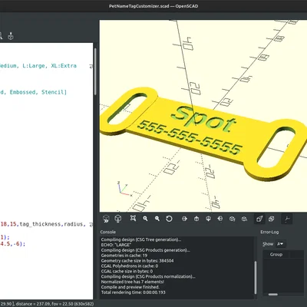The image size is (307, 307).
Task: Click the Group column header
Action: 276,255
